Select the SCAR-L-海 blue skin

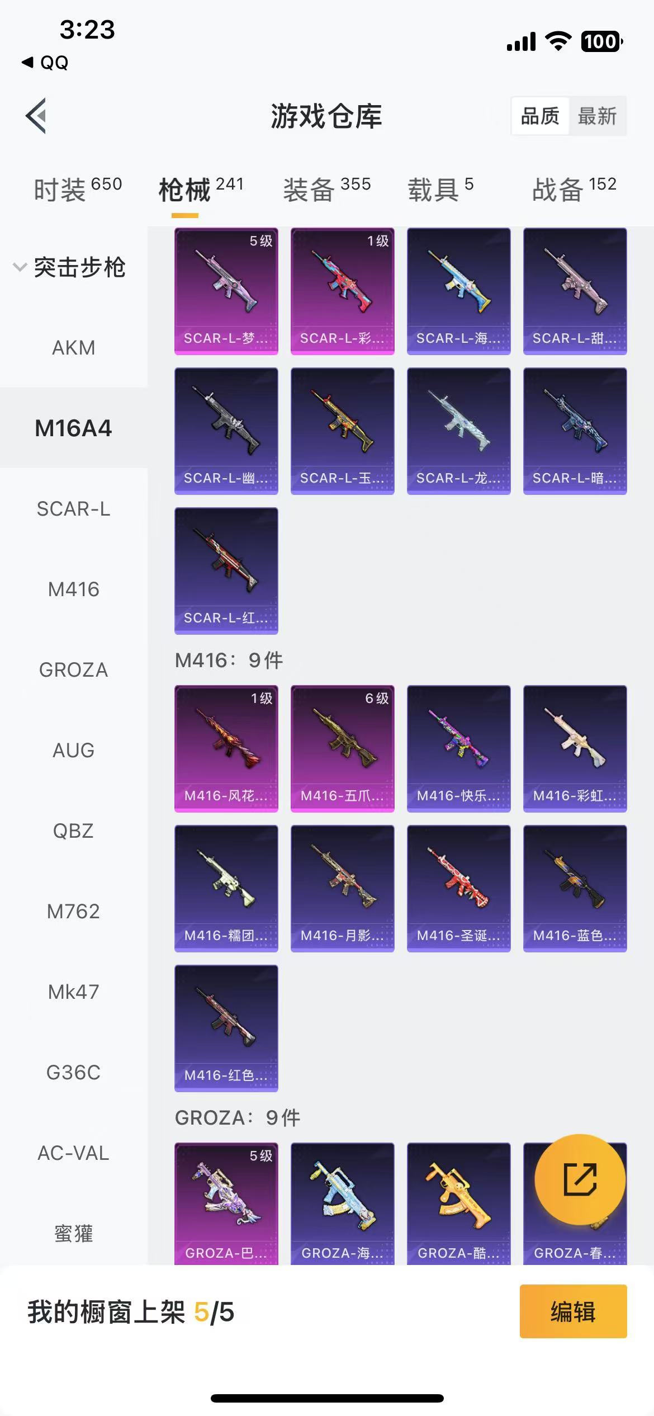459,291
